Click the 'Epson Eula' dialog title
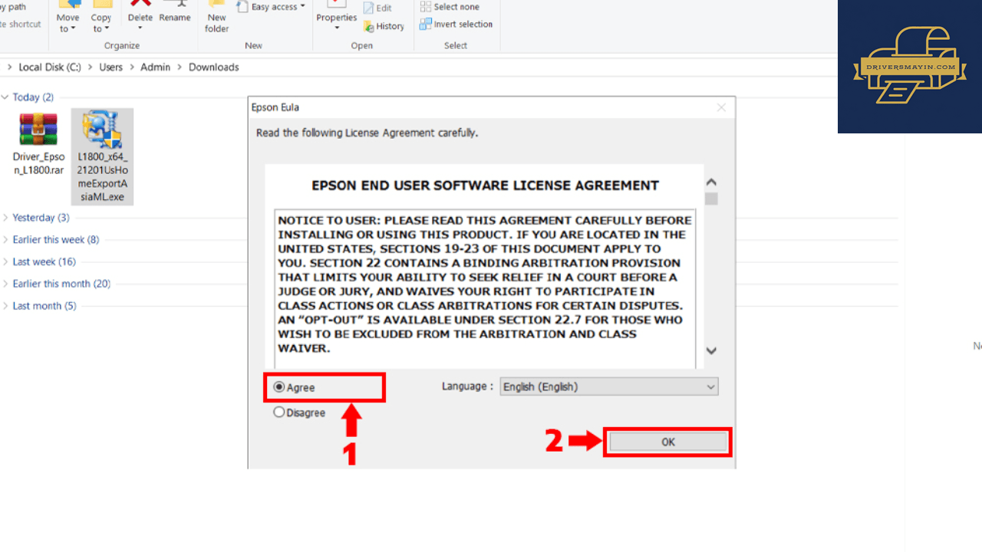Screen dimensions: 982x552 (x=275, y=107)
